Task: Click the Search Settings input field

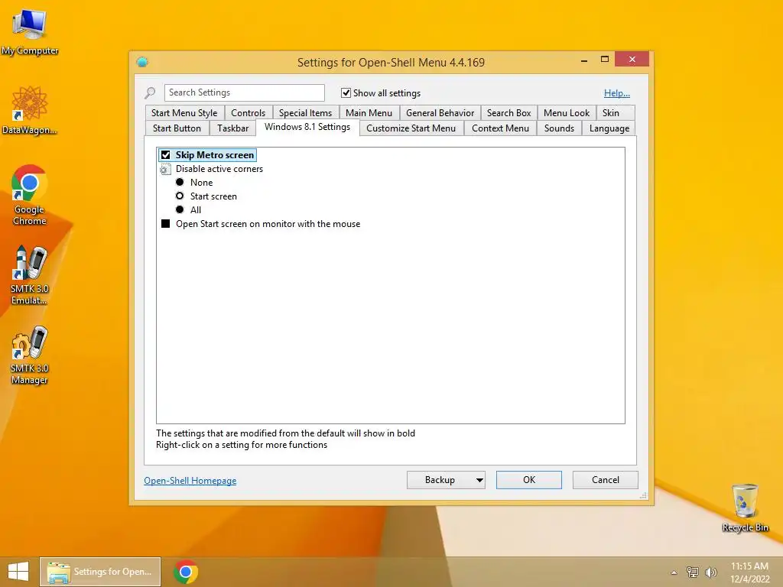Action: pos(244,92)
